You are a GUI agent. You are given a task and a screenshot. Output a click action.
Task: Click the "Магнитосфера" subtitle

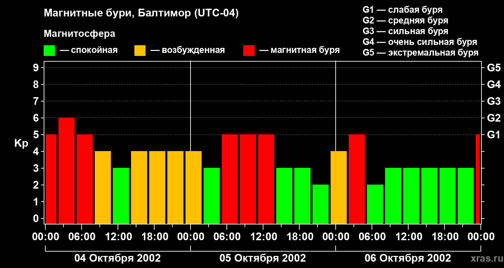[79, 34]
